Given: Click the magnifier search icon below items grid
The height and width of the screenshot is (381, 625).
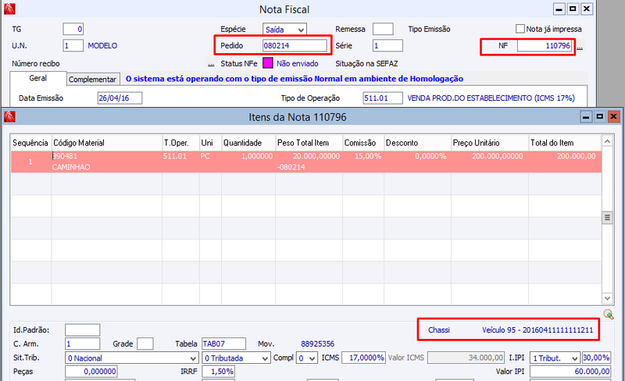Looking at the screenshot, I should coord(609,314).
